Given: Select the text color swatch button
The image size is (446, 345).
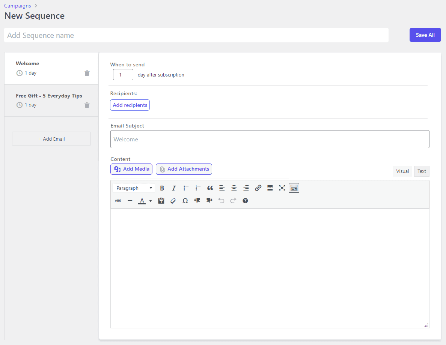Looking at the screenshot, I should pyautogui.click(x=142, y=201).
